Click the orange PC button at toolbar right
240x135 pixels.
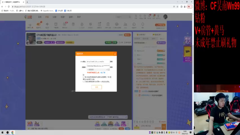(x=160, y=25)
